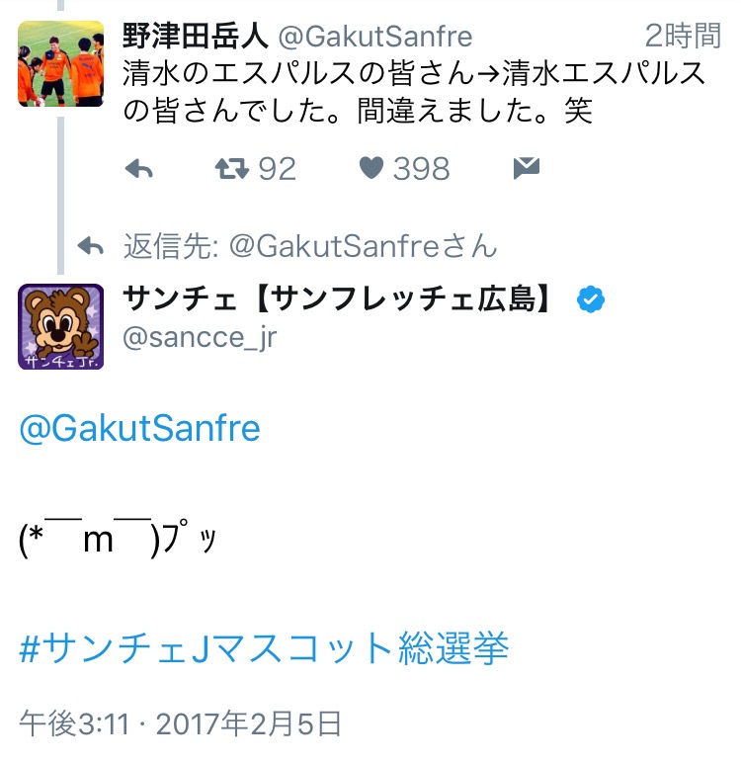Tap the envelope icon to share via message

pos(527,169)
